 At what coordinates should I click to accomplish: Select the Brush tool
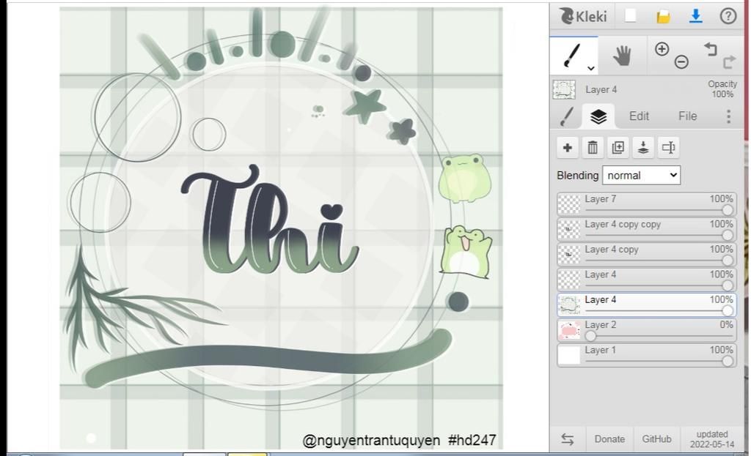click(574, 56)
